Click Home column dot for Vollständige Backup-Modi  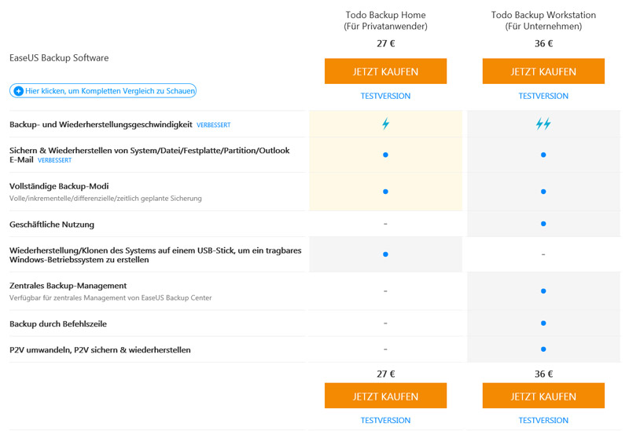click(x=385, y=192)
